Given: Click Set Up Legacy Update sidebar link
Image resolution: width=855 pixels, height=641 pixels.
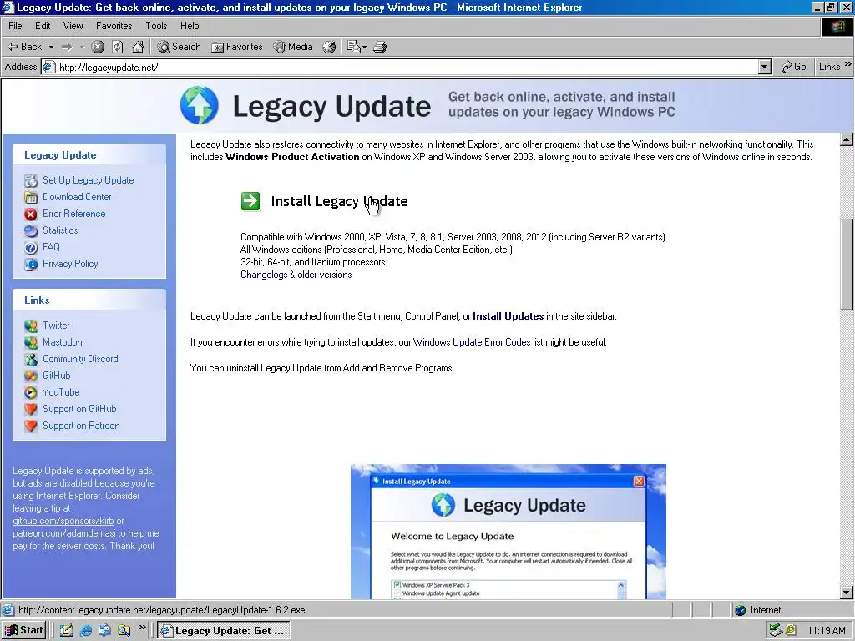Looking at the screenshot, I should (x=89, y=180).
